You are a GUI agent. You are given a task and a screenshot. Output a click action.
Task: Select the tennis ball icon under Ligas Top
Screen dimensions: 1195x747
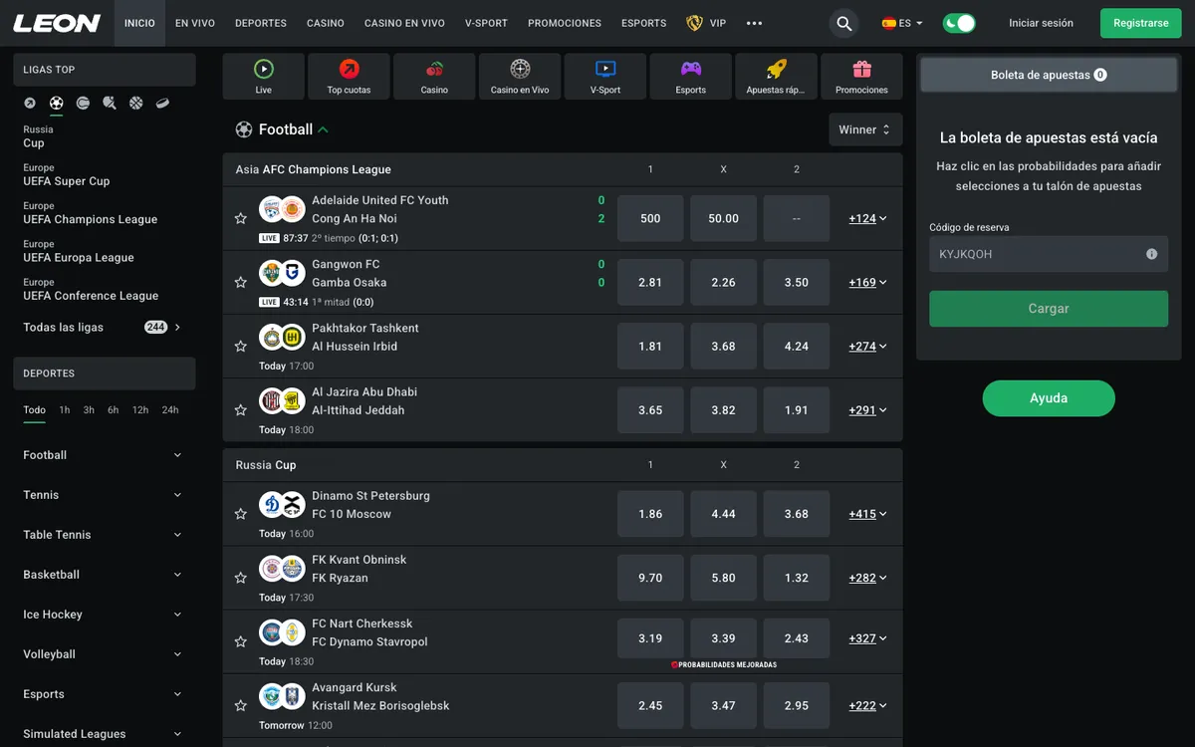(x=83, y=103)
